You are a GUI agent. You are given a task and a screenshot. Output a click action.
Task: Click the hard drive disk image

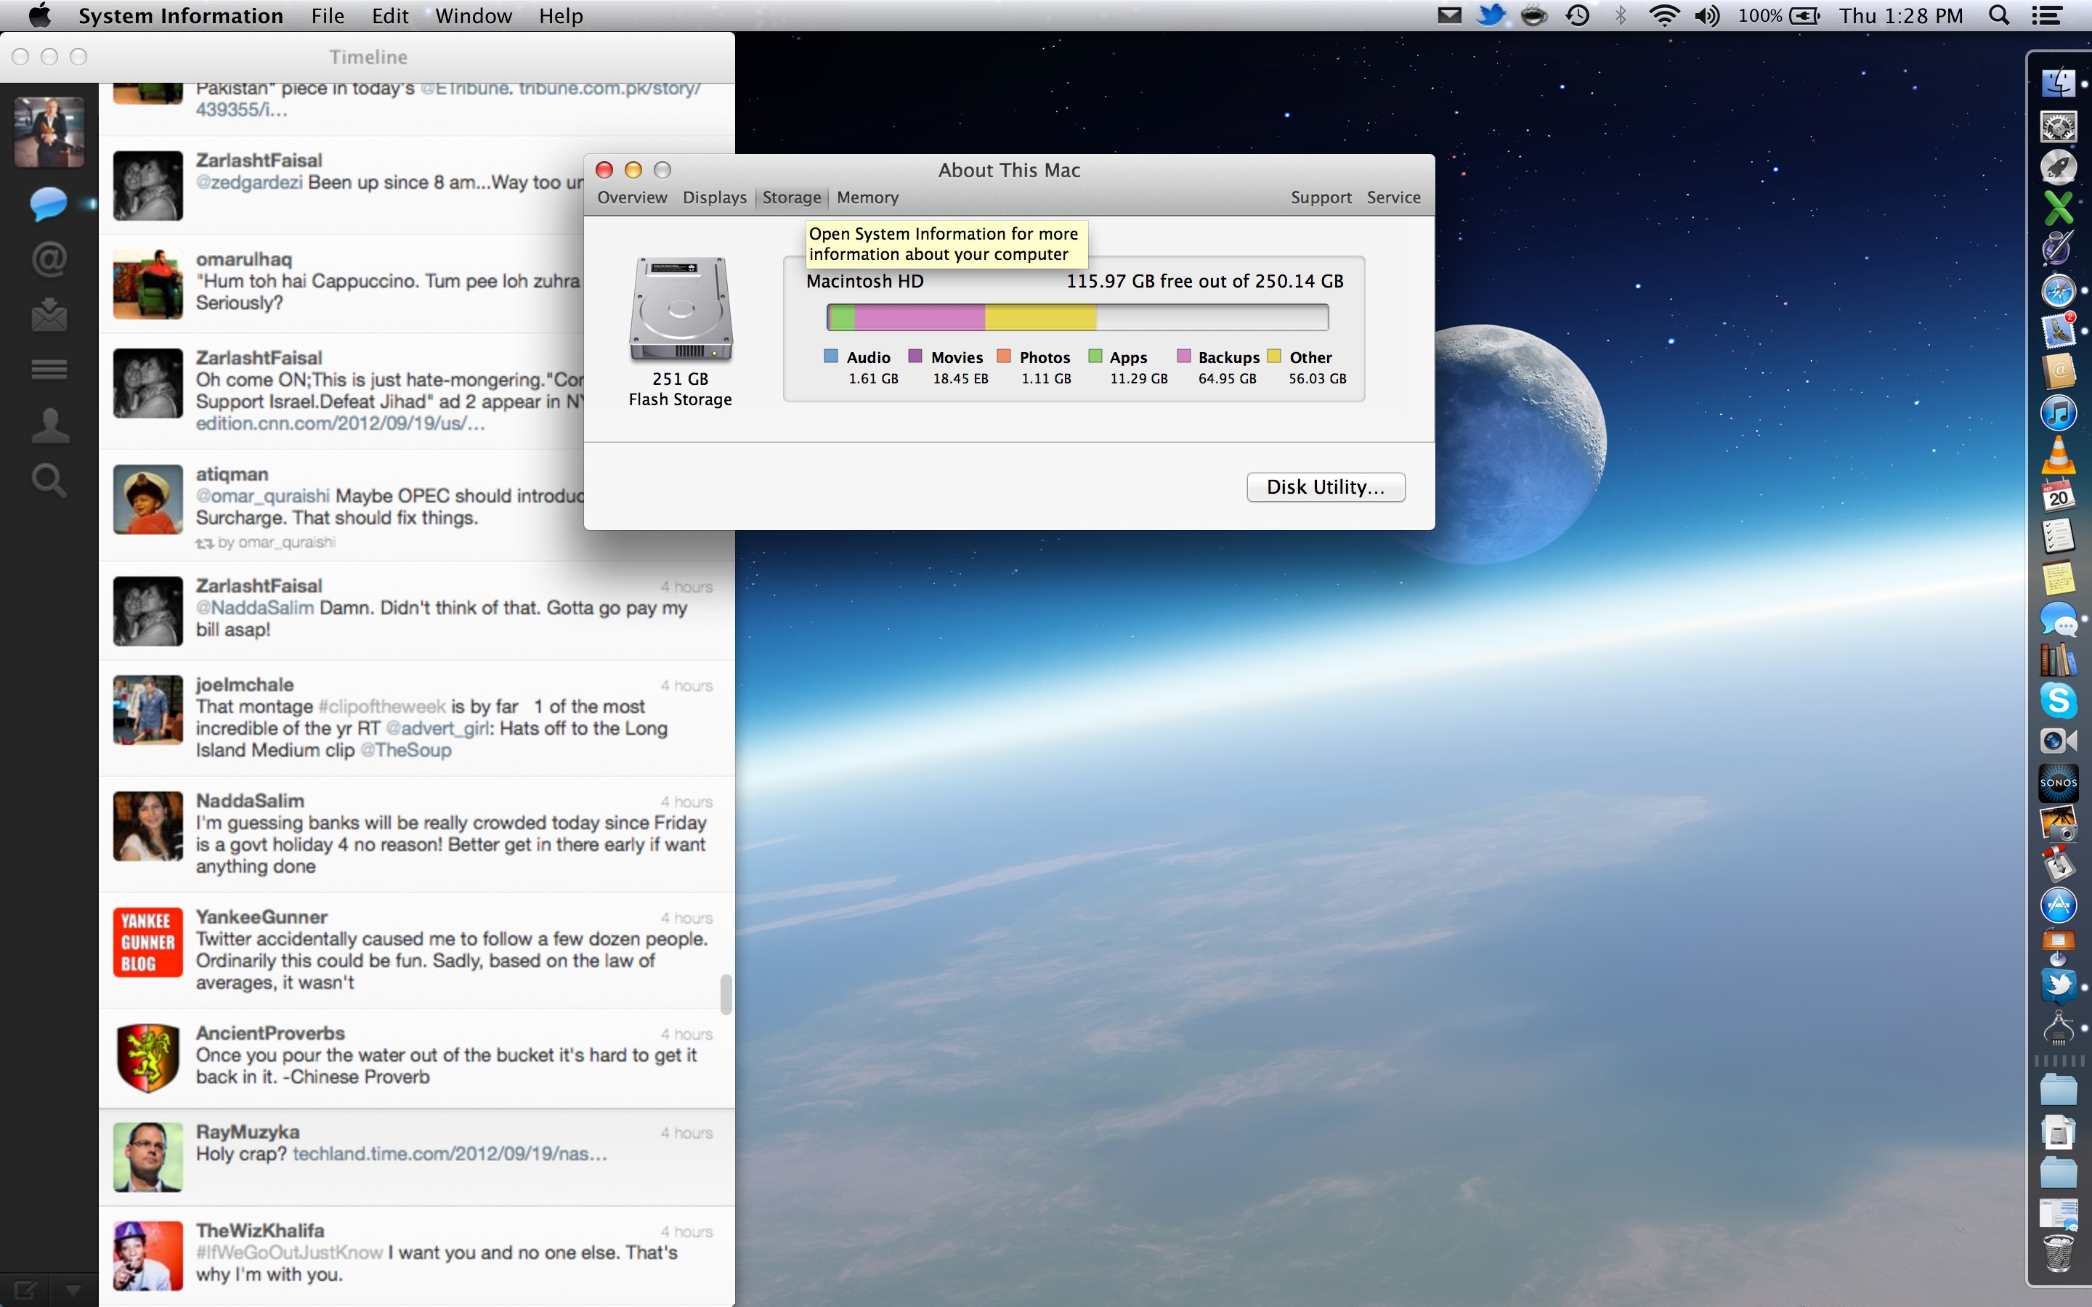point(681,309)
